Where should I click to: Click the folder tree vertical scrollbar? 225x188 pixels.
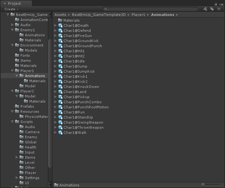pos(50,103)
